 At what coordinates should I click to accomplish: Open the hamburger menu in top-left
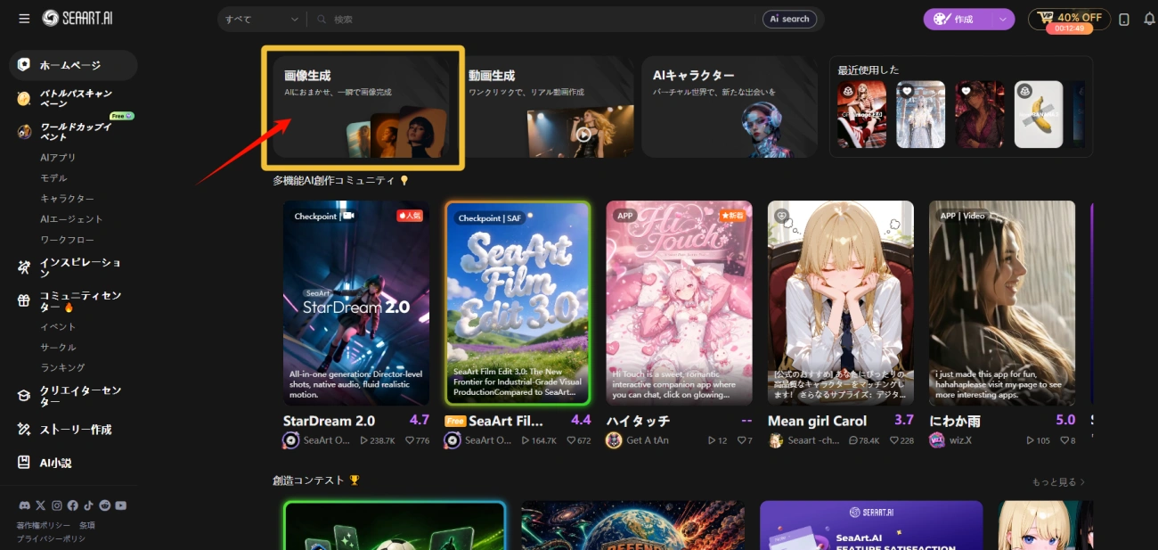tap(24, 19)
